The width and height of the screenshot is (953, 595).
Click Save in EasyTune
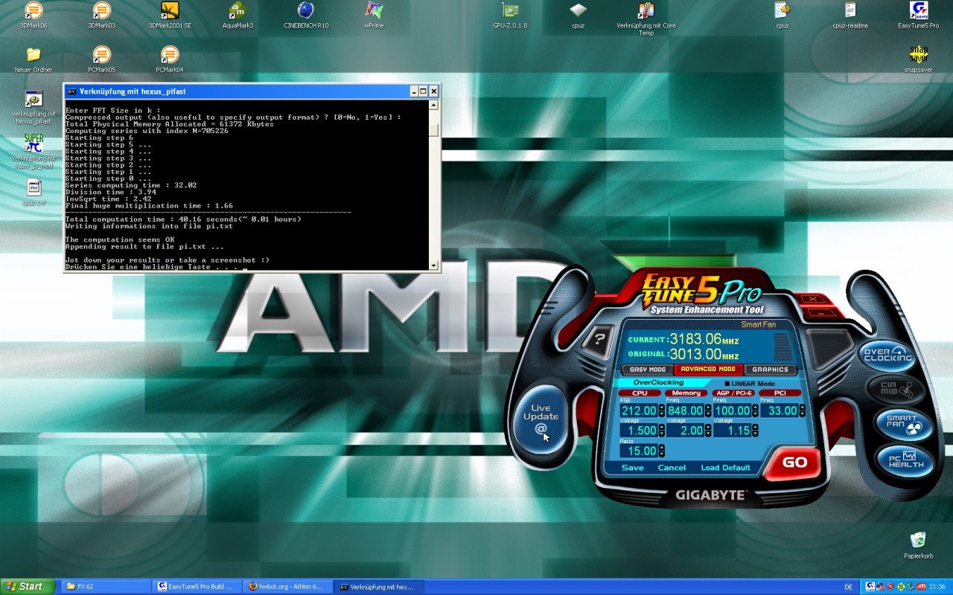tap(633, 468)
